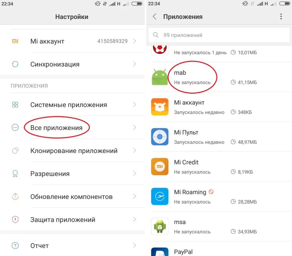Open Mi аккаунт 4150589329 setting
292x256 pixels.
pos(72,41)
